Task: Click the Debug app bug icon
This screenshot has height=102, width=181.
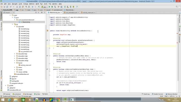Action: tap(52, 7)
